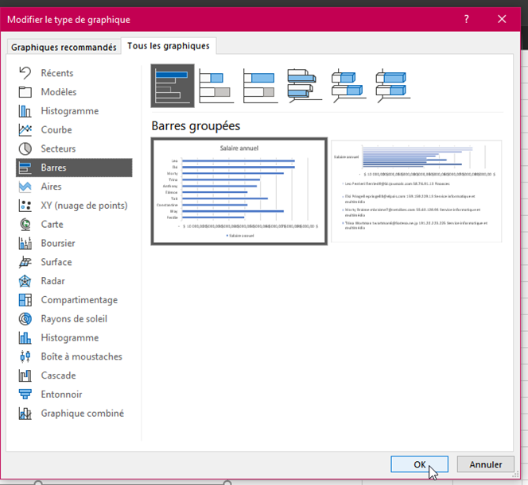Image resolution: width=528 pixels, height=485 pixels.
Task: Select the Entonnoir funnel chart category
Action: (61, 395)
